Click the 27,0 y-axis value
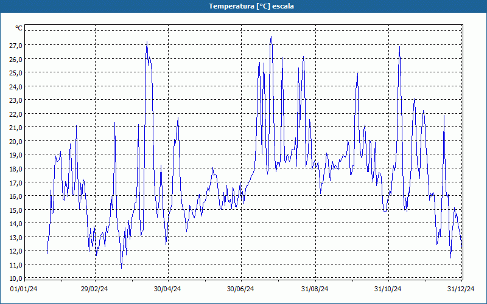Screen dimensions: 487x304 pyautogui.click(x=16, y=46)
